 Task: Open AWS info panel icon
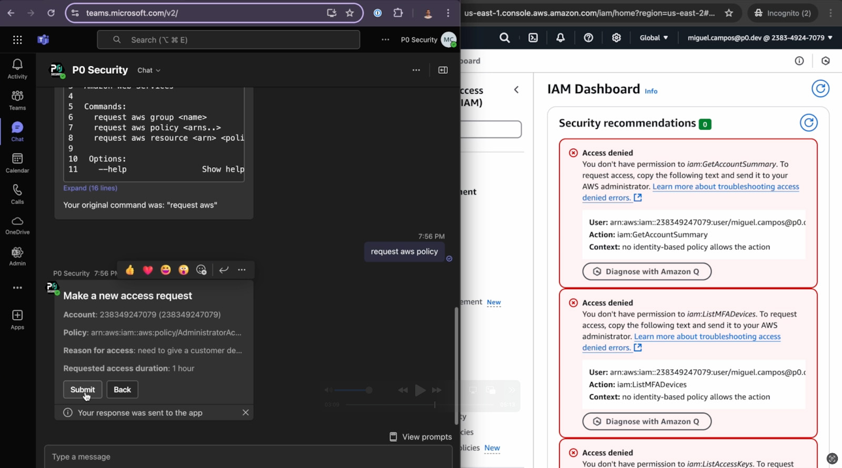[x=799, y=61]
